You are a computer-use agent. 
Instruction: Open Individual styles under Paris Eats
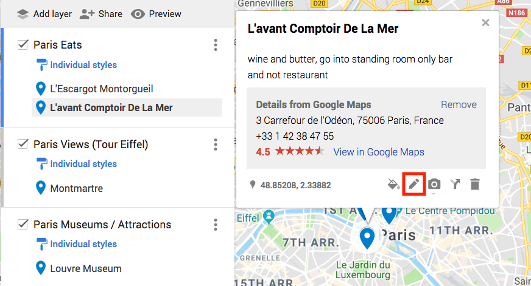(x=83, y=65)
